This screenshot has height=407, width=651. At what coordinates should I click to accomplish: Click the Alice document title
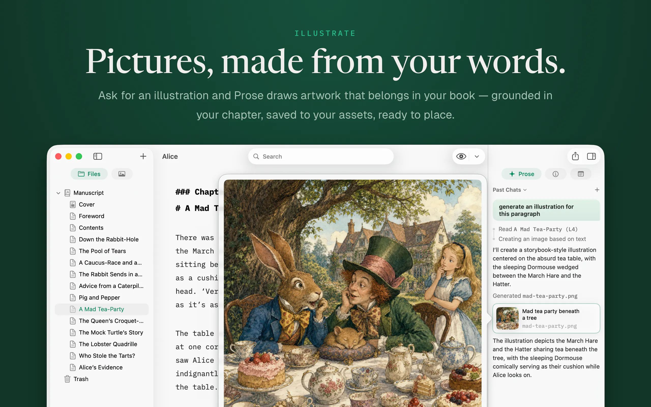(x=170, y=156)
